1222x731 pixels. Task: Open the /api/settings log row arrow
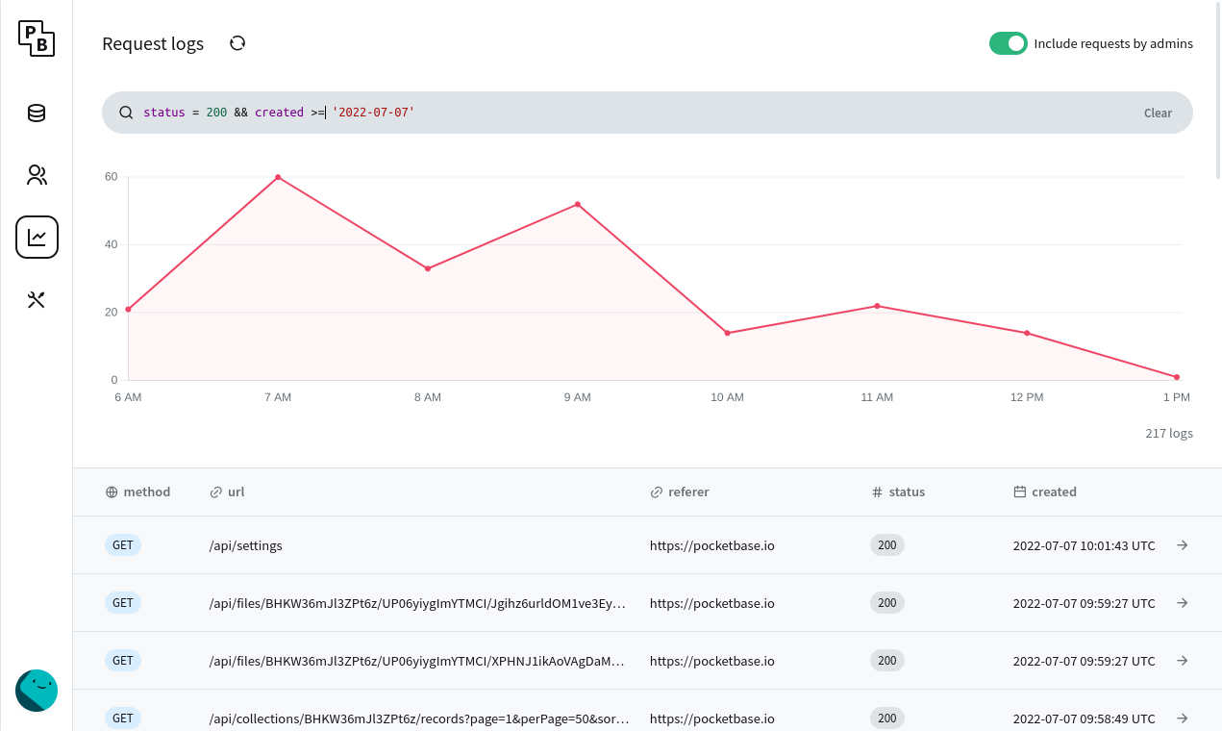click(1183, 545)
